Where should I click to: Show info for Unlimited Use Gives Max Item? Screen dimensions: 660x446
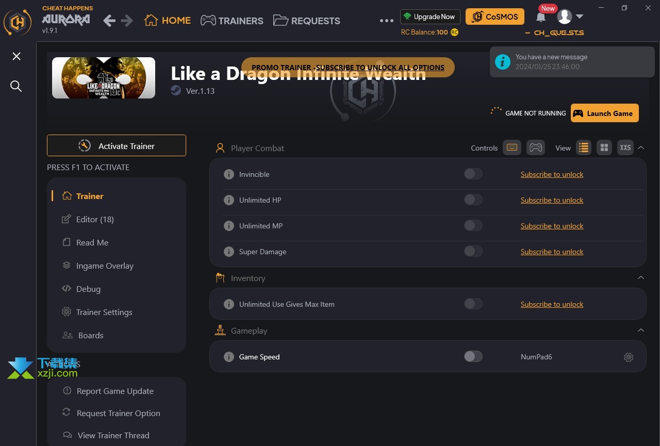[x=229, y=304]
